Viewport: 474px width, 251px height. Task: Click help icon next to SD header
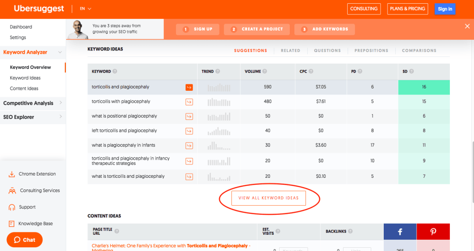pos(412,71)
